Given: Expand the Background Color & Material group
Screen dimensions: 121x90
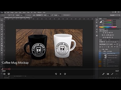Looking at the screenshot, I should click(103, 66).
